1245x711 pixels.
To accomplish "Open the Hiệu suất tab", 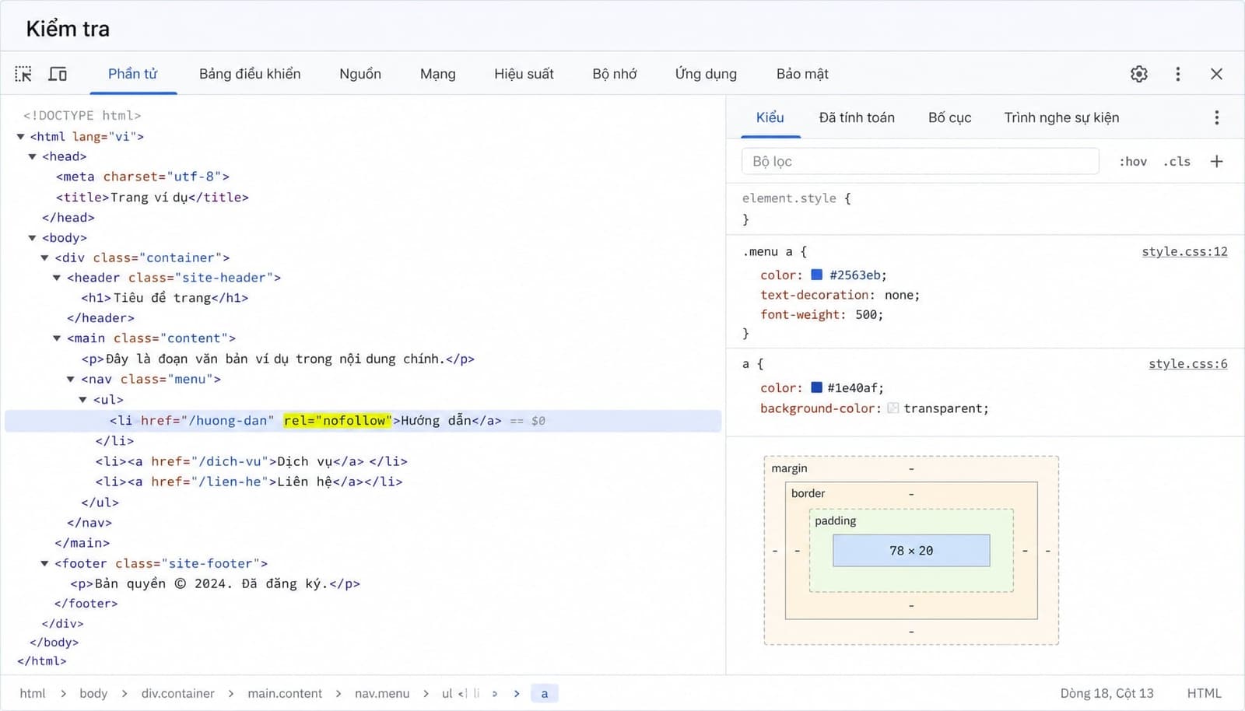I will click(x=524, y=74).
